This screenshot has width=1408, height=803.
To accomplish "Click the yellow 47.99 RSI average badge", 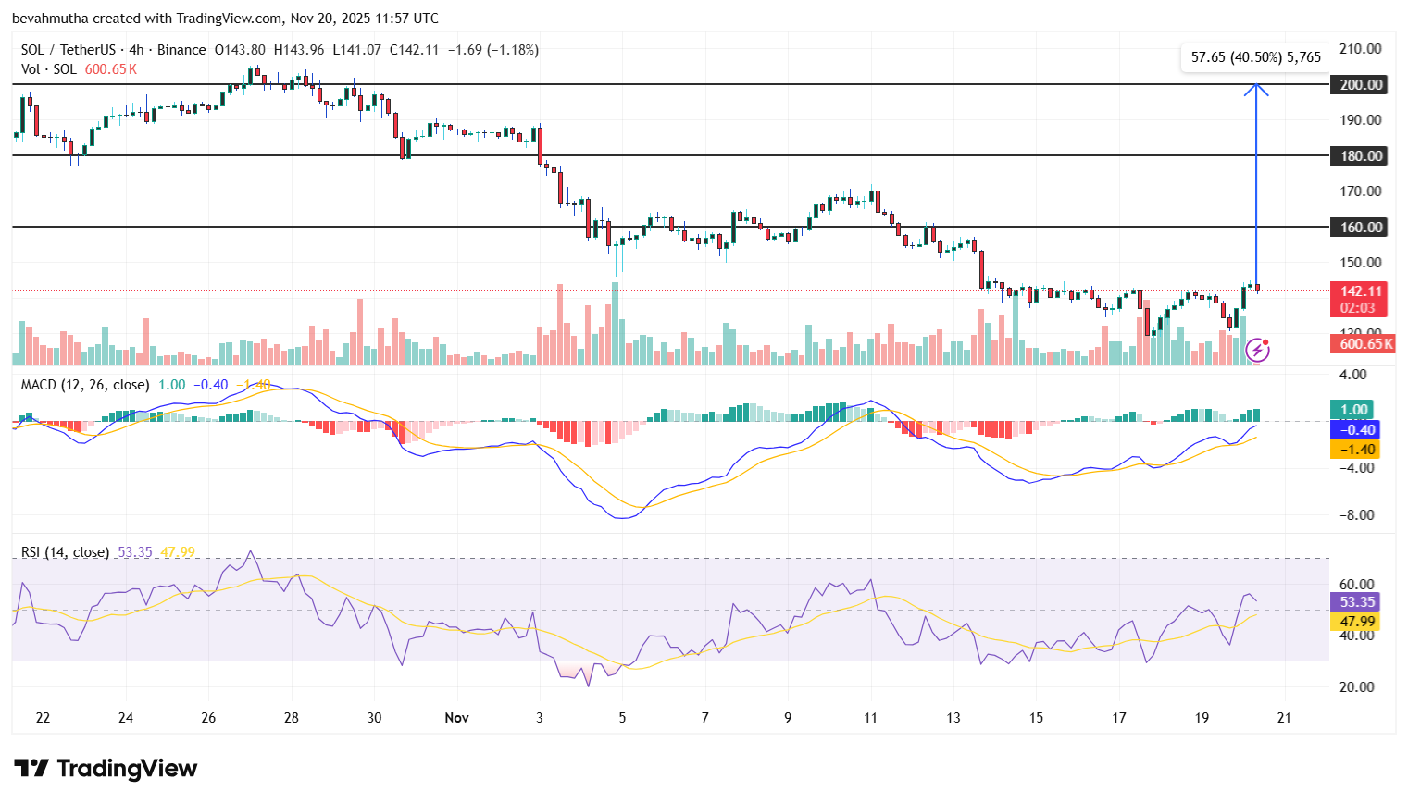I will 1355,621.
